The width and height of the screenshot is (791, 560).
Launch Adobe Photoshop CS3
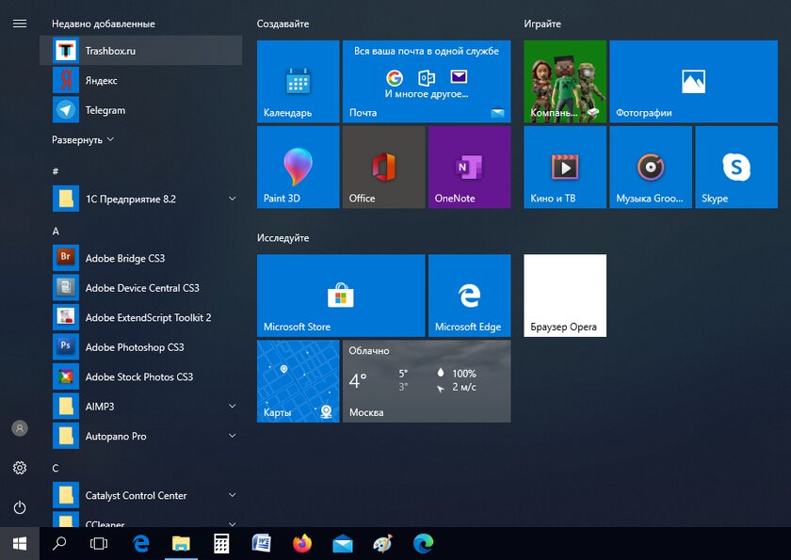[x=140, y=347]
